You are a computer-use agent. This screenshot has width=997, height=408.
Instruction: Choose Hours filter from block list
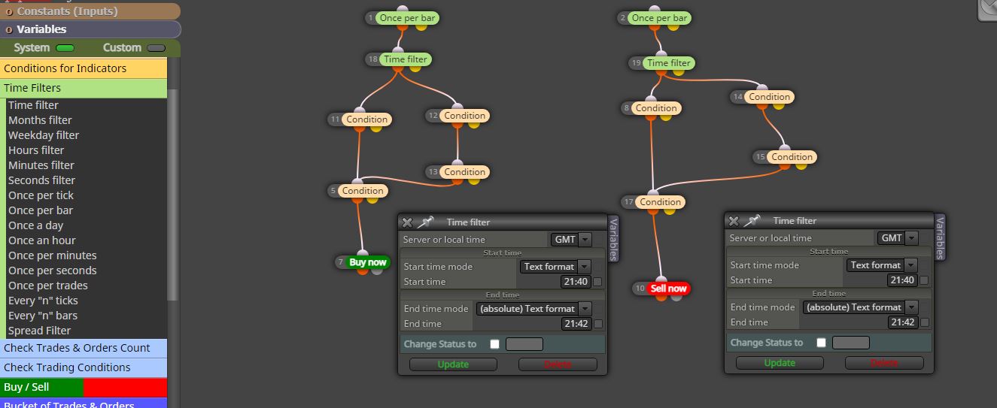coord(36,150)
